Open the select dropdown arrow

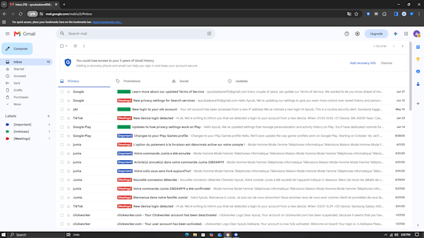point(66,46)
